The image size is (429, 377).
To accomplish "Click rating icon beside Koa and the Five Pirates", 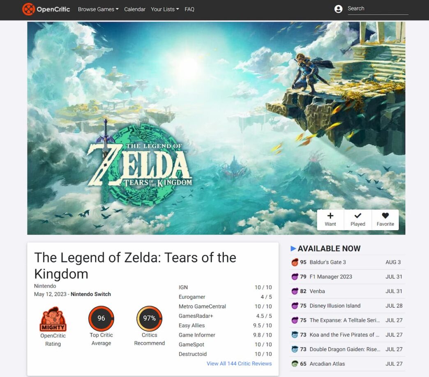I will coord(295,335).
